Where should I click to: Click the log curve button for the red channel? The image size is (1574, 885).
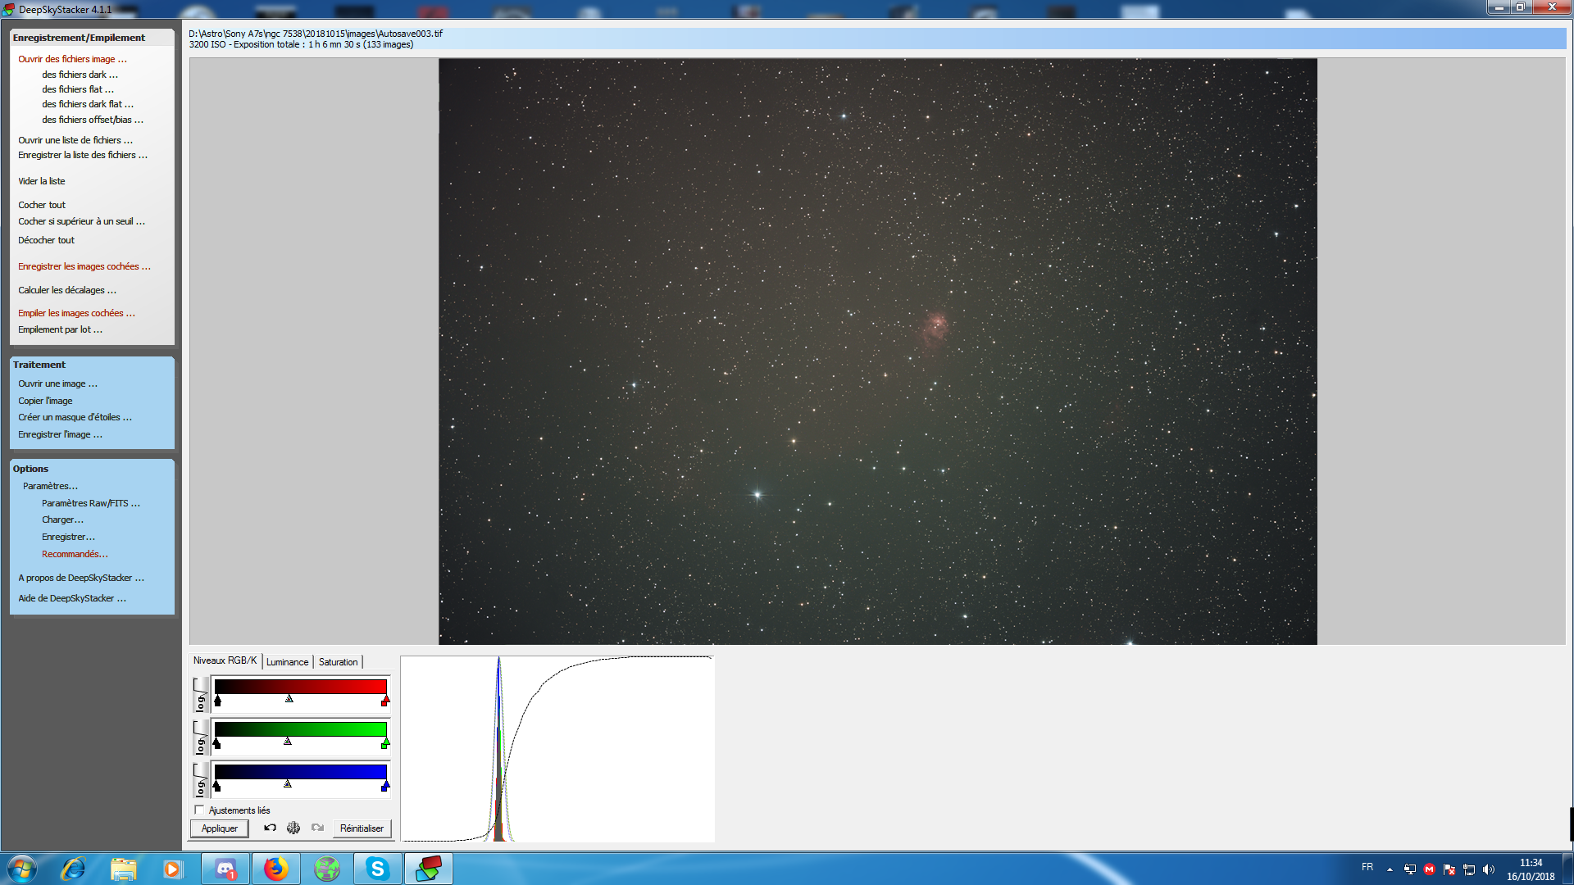click(200, 695)
